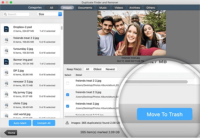Viewport: 200px width, 138px height.
Task: Switch to the Documents category tab
Action: 85,8
